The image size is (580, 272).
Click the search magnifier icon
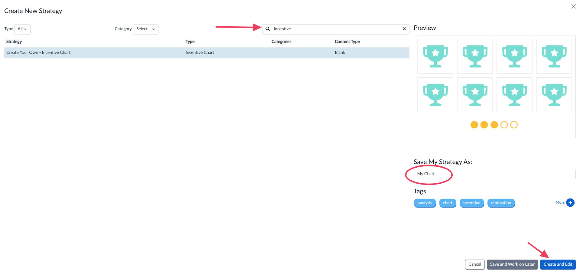point(268,29)
